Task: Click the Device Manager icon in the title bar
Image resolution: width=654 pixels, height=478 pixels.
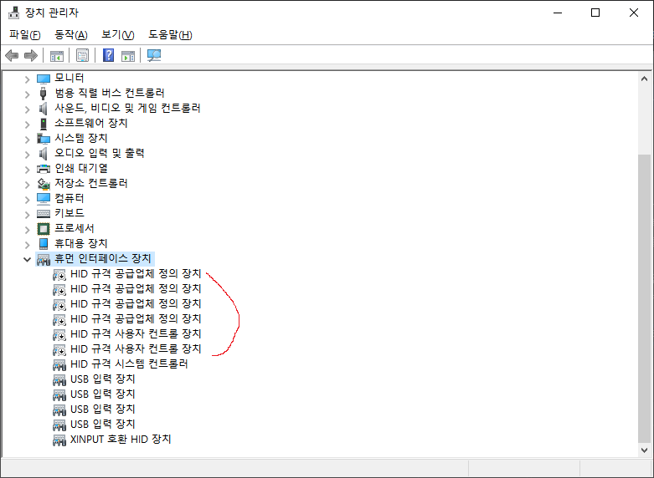Action: pyautogui.click(x=13, y=13)
